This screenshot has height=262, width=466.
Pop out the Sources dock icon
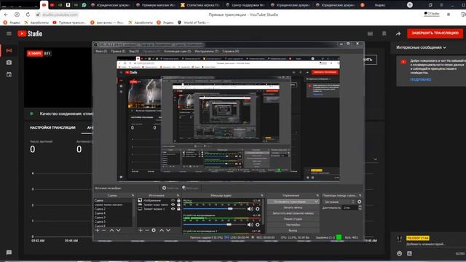pos(178,196)
